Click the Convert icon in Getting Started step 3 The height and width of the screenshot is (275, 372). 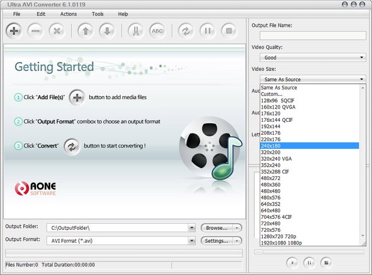pyautogui.click(x=72, y=147)
